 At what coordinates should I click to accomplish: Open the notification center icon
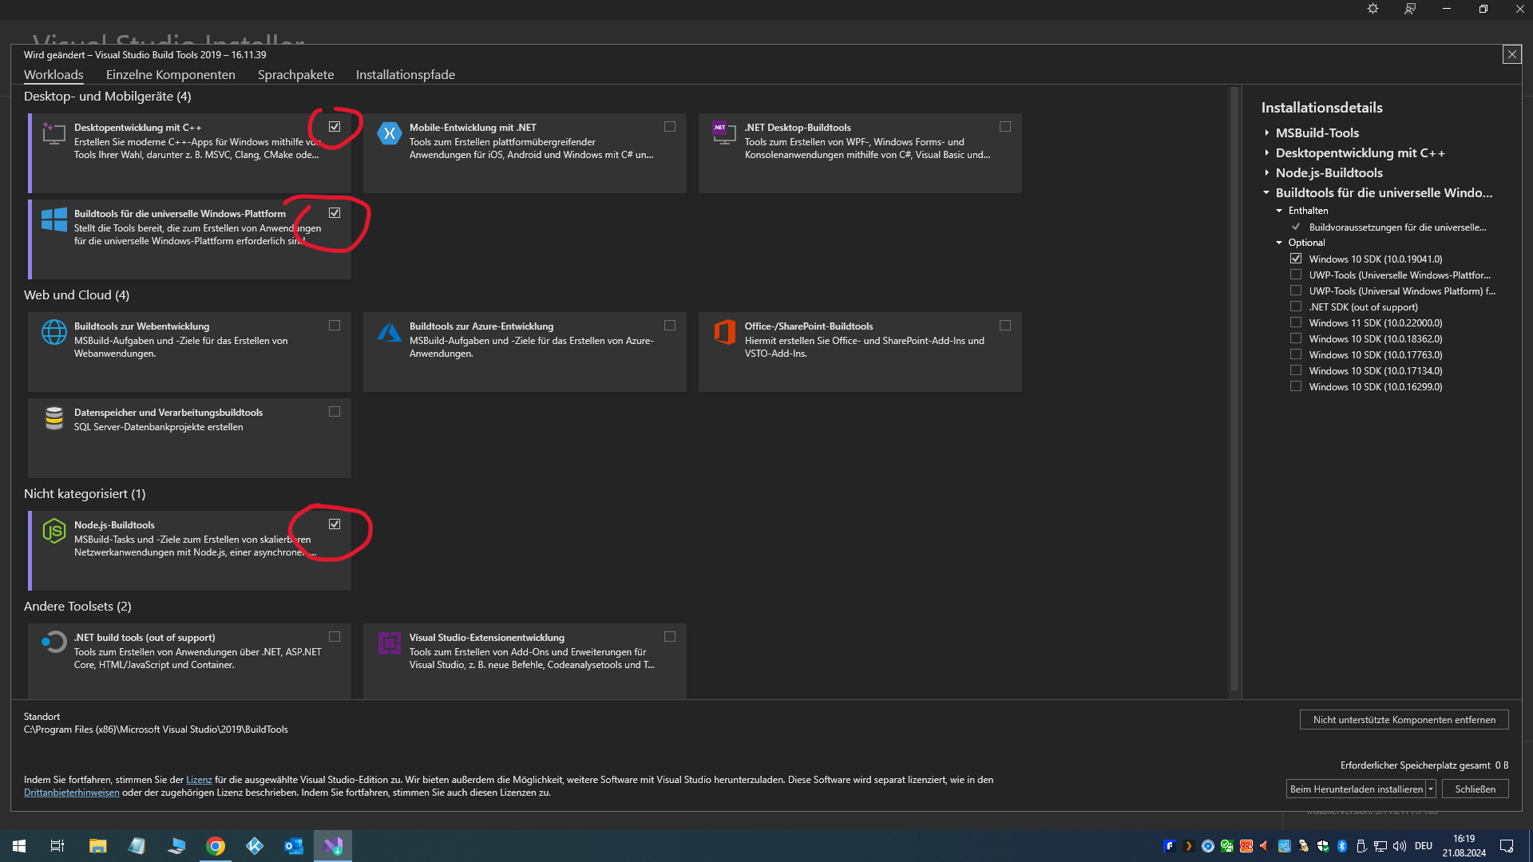coord(1507,846)
